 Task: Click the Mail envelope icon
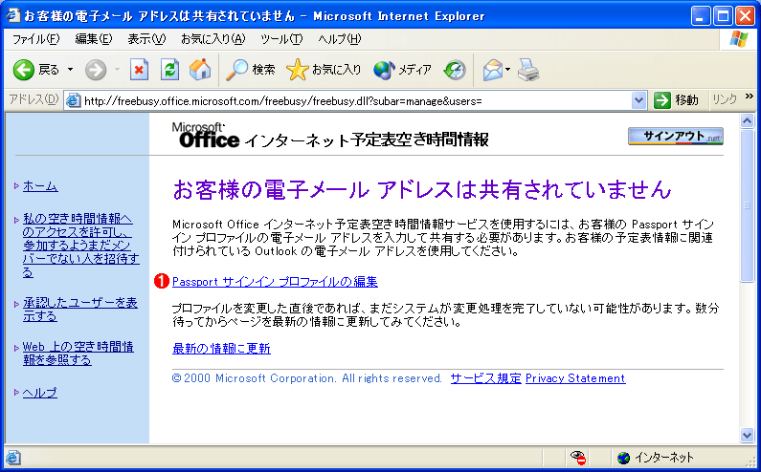493,71
